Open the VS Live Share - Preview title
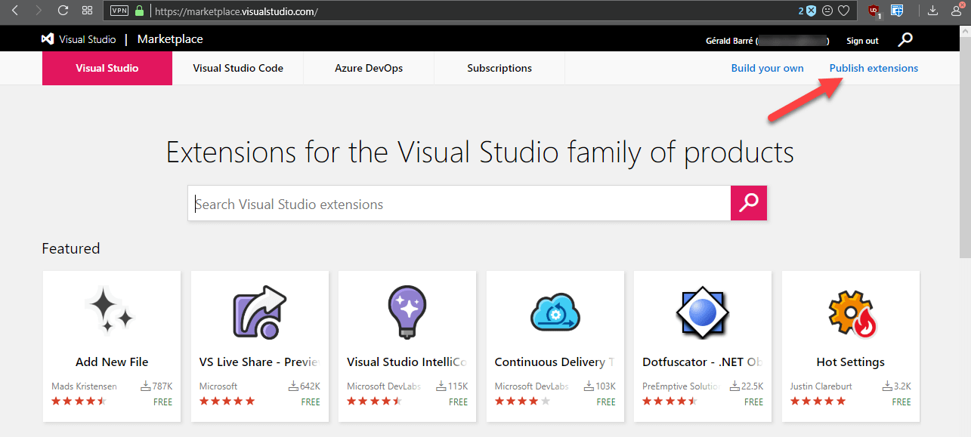This screenshot has width=971, height=437. (259, 362)
